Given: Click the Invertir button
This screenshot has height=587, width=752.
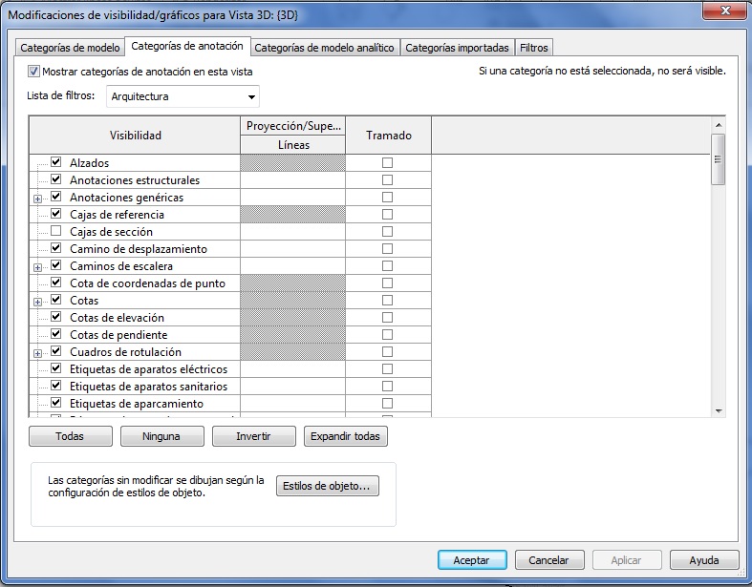Looking at the screenshot, I should pyautogui.click(x=253, y=436).
